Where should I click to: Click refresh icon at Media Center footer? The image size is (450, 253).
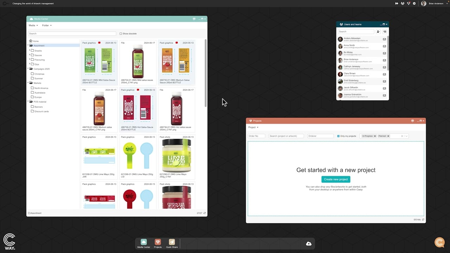[205, 213]
